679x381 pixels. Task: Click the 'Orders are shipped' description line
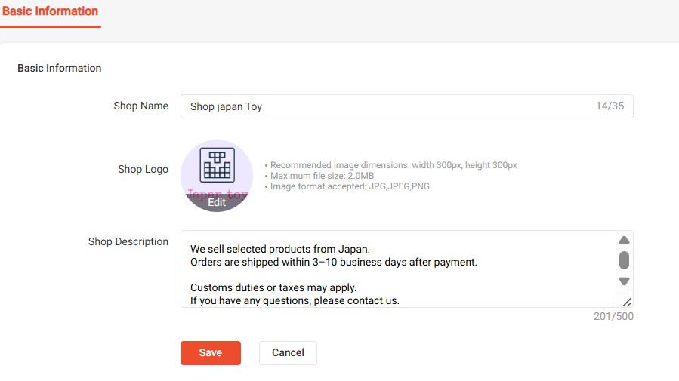(333, 262)
